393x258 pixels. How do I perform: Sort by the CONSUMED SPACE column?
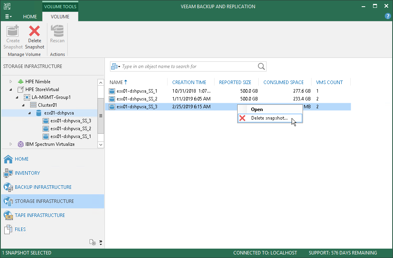pyautogui.click(x=283, y=82)
